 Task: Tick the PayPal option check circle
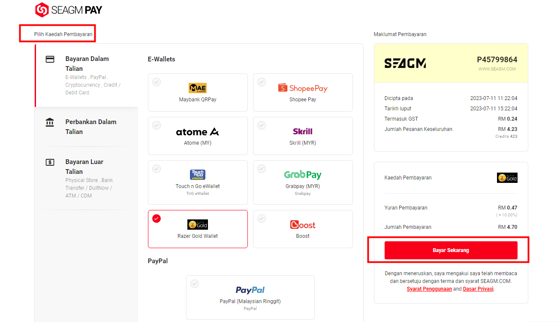tap(195, 284)
